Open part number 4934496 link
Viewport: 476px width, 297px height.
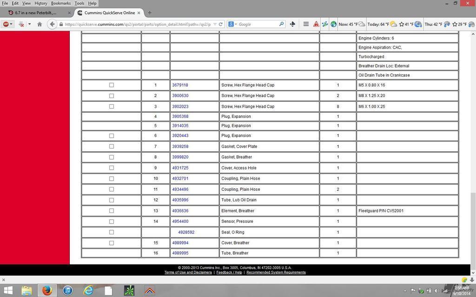(x=180, y=189)
